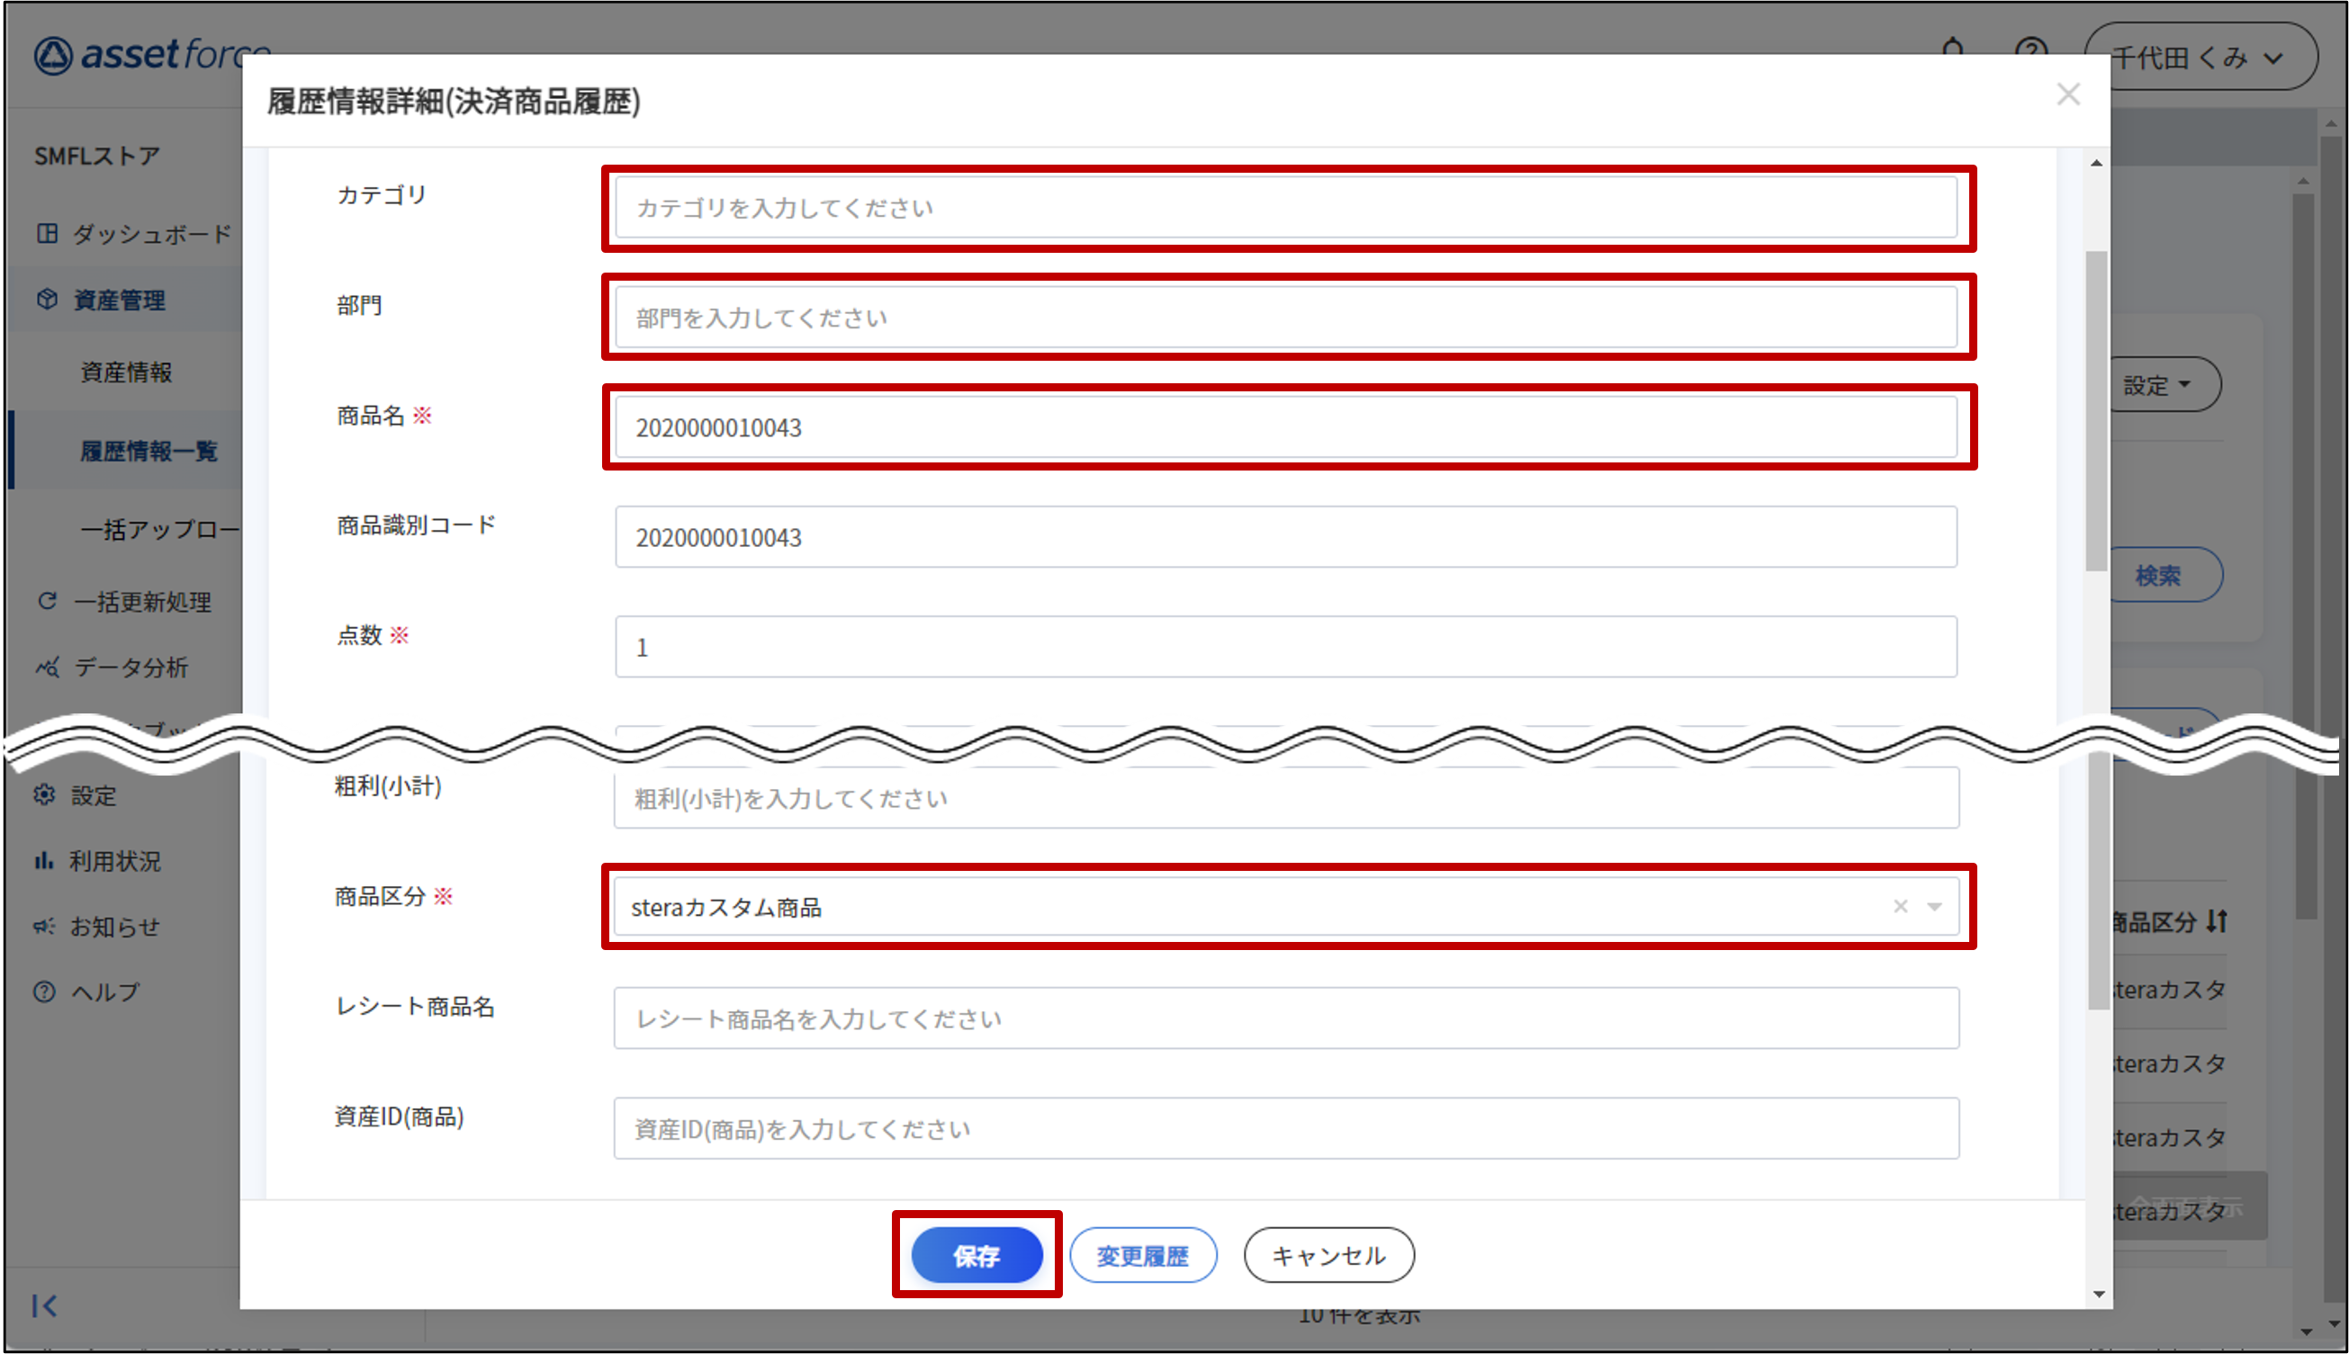The width and height of the screenshot is (2349, 1354).
Task: Click the asset management cube icon
Action: click(x=48, y=300)
